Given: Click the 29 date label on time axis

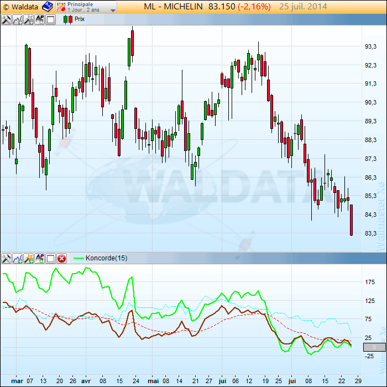Looking at the screenshot, I should [x=358, y=381].
